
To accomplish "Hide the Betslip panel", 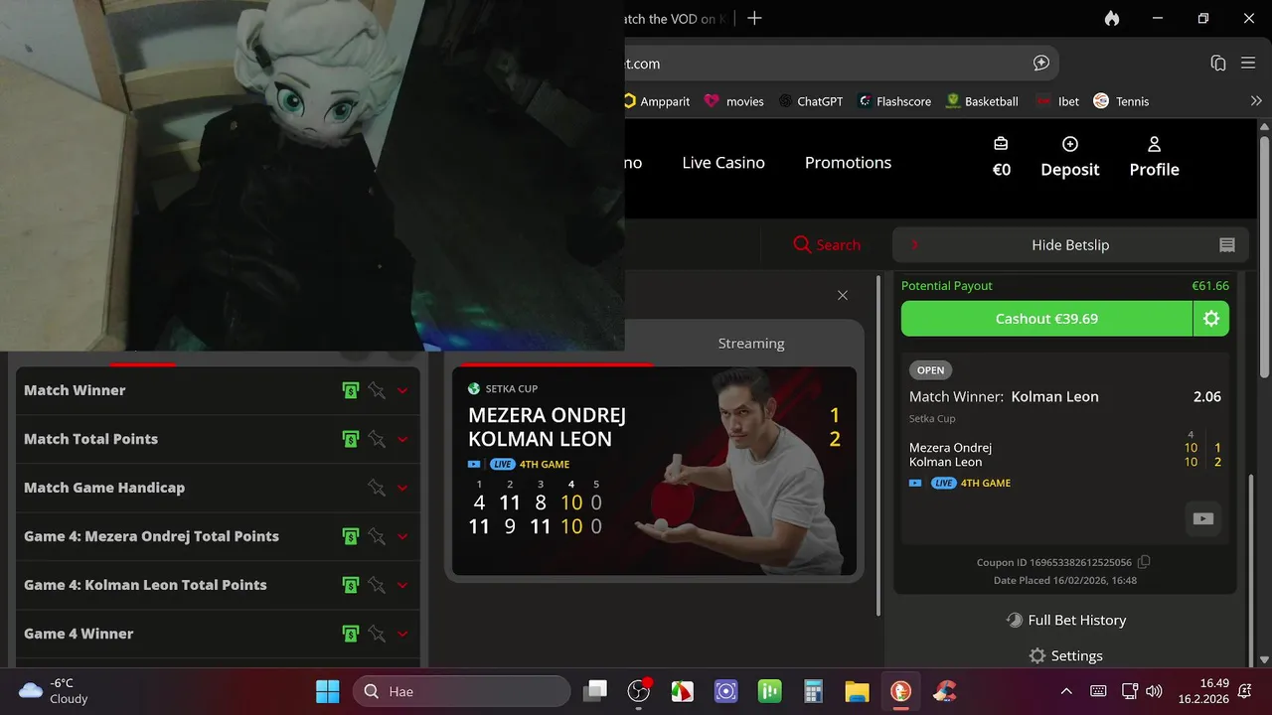I will click(x=1070, y=245).
